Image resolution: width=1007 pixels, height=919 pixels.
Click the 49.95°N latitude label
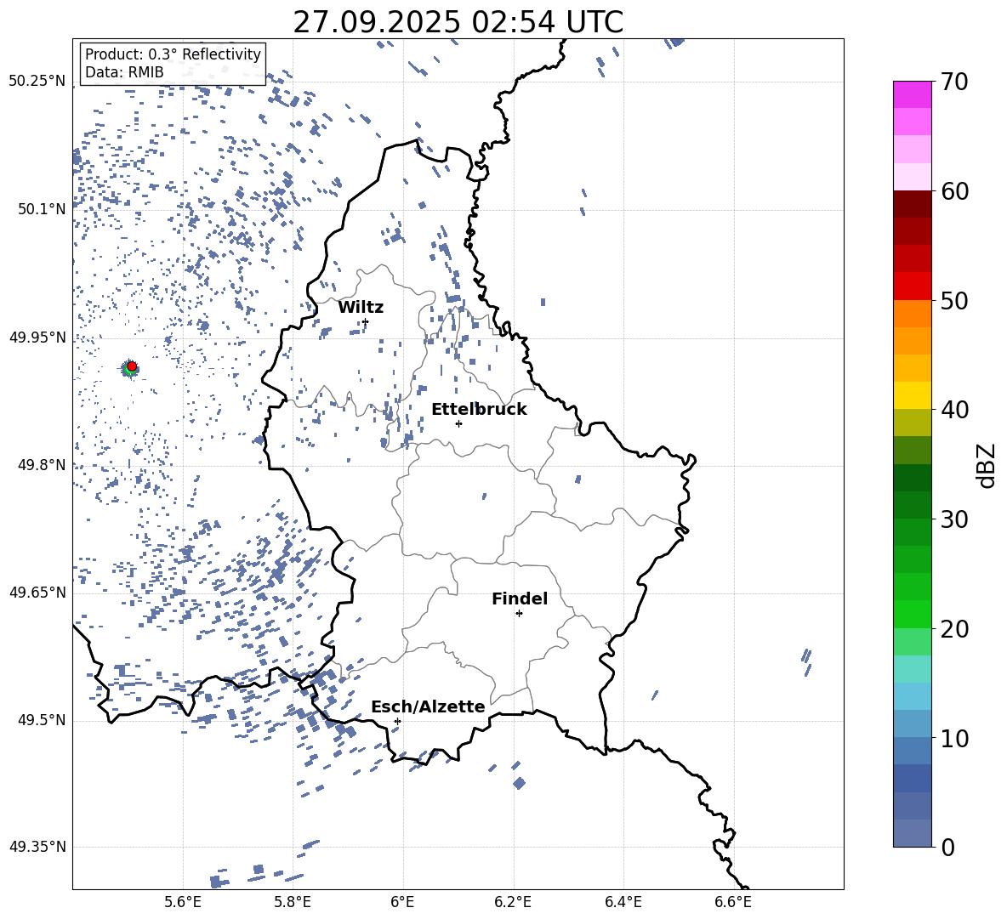[37, 337]
